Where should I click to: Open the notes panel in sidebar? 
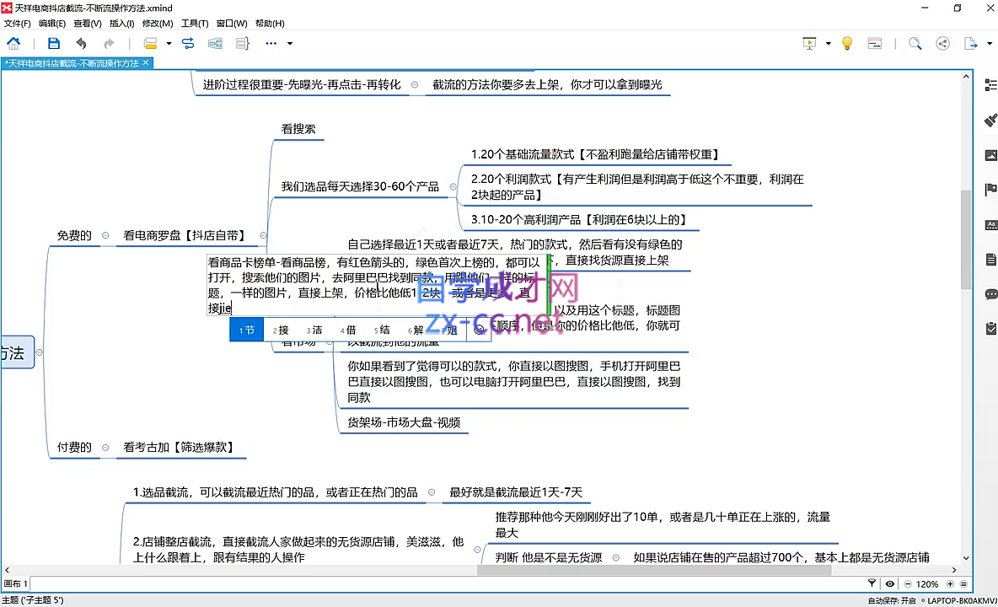990,259
